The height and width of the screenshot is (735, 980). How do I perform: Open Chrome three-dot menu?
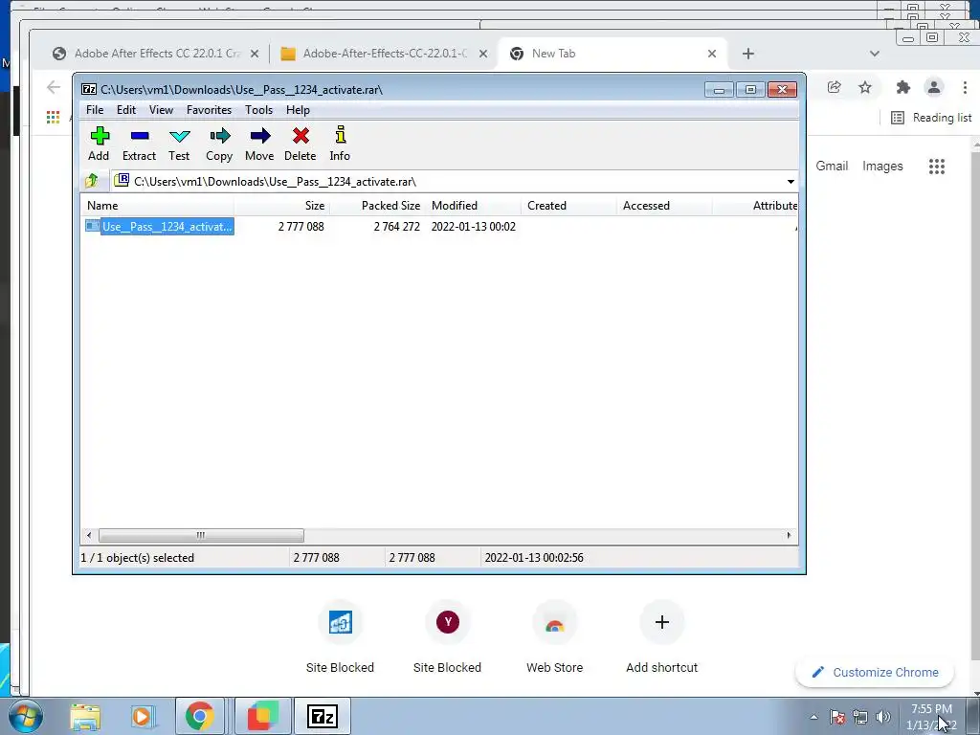[x=965, y=87]
